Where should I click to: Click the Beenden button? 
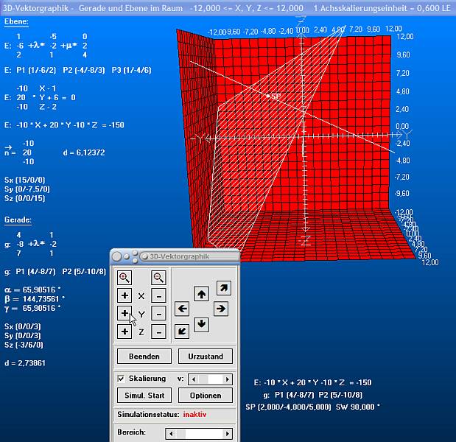144,357
